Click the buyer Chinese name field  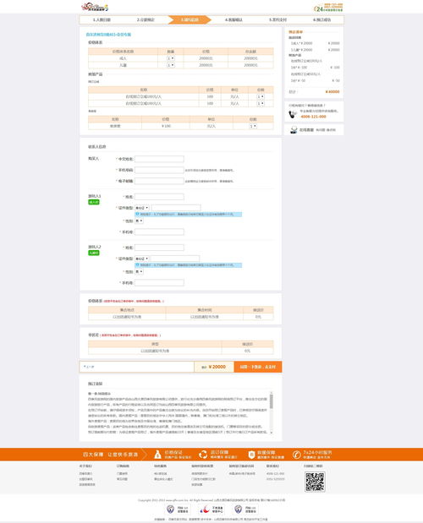[x=159, y=159]
